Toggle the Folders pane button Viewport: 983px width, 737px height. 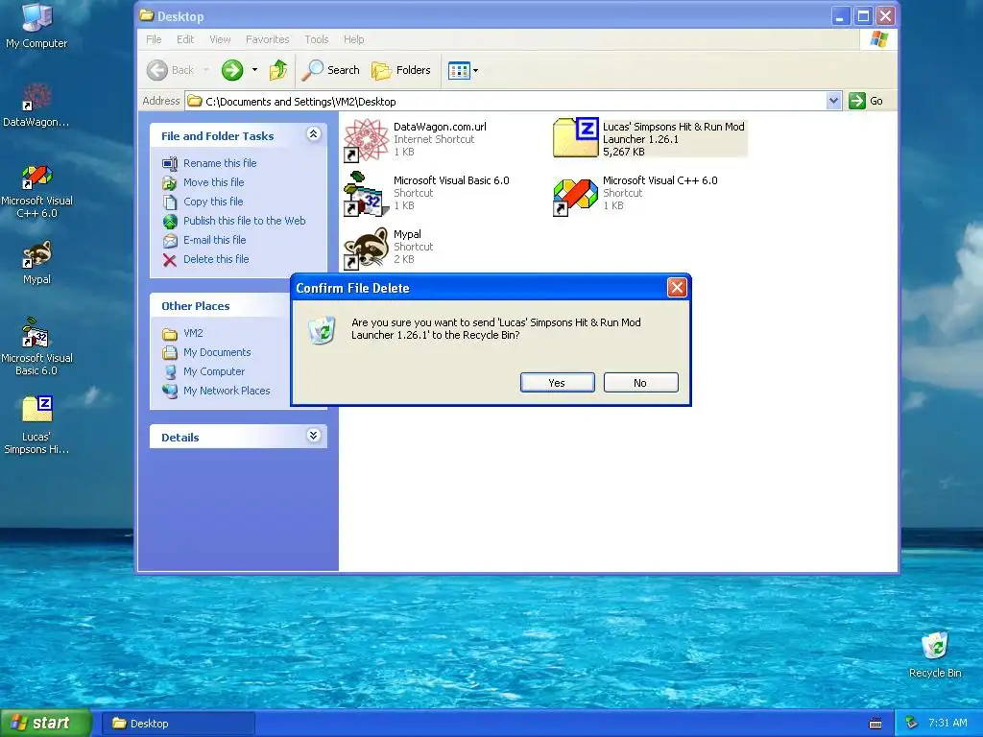tap(401, 70)
